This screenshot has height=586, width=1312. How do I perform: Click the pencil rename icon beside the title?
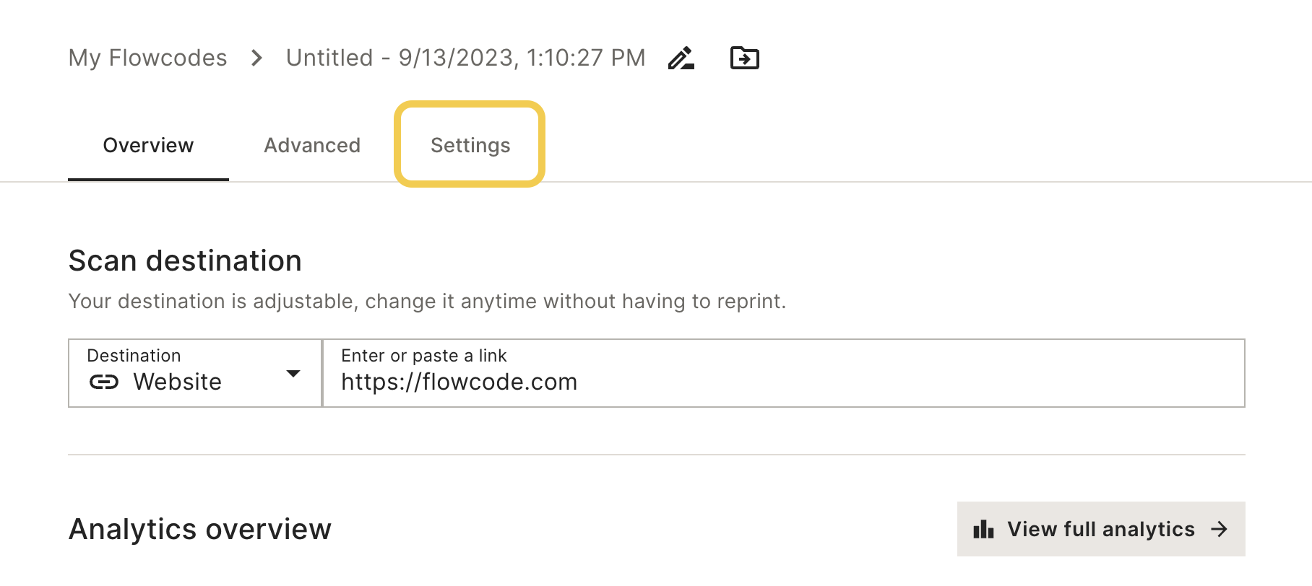681,58
